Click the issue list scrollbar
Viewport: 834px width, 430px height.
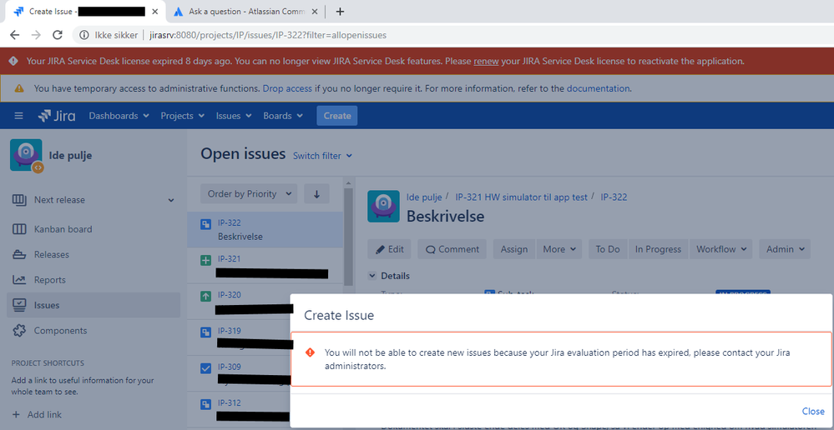348,239
